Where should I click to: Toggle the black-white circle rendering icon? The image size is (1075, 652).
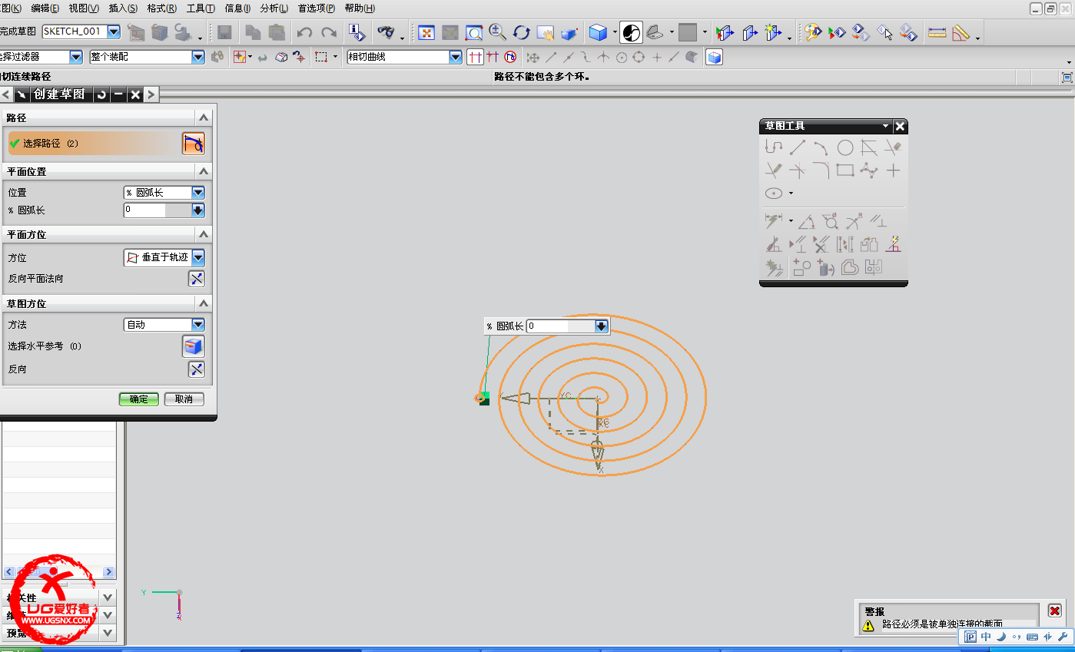[631, 32]
